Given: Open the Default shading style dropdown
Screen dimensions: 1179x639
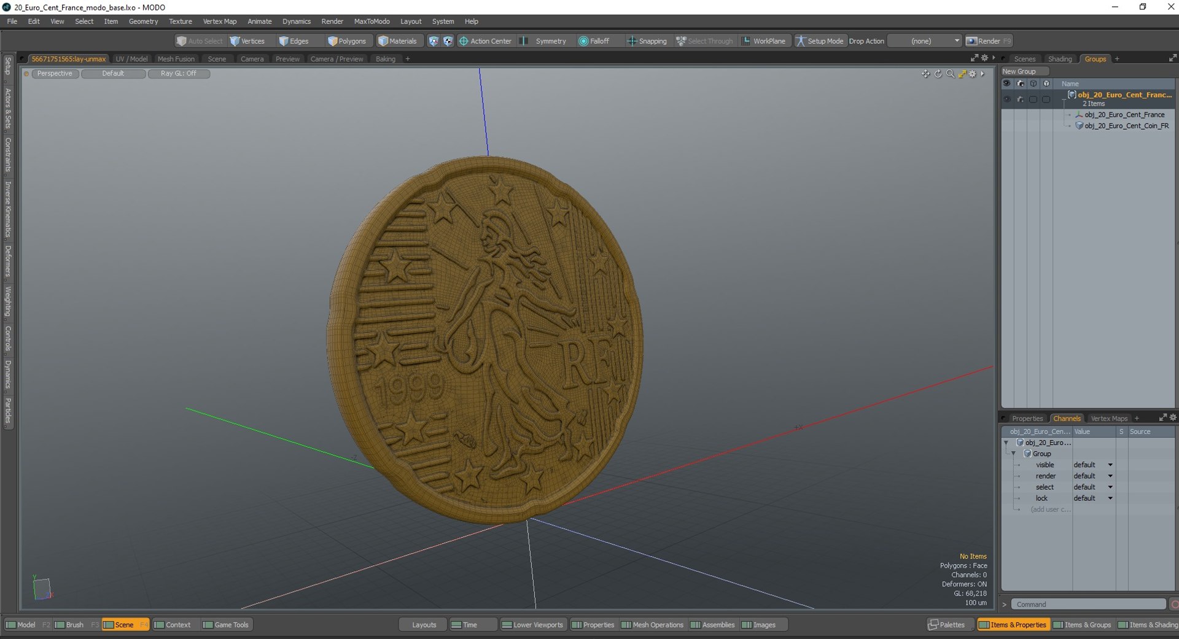Looking at the screenshot, I should pos(113,74).
